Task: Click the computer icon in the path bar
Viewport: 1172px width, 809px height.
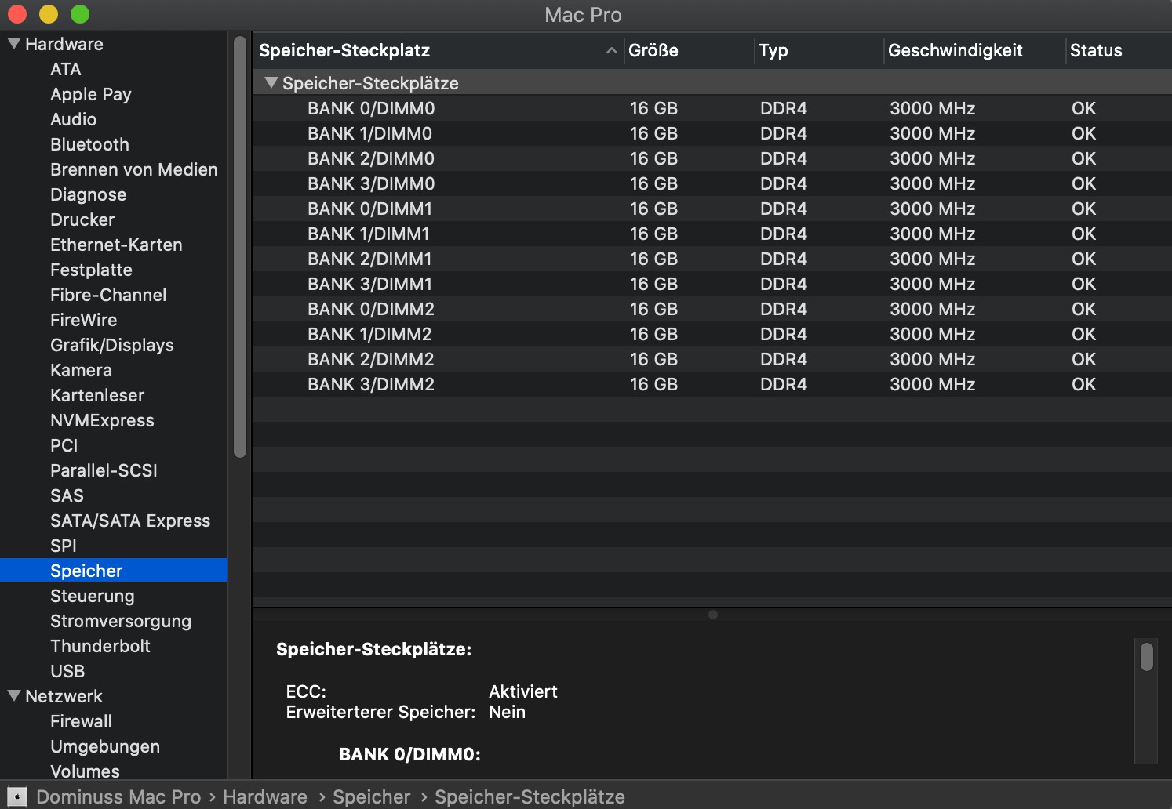Action: coord(17,796)
